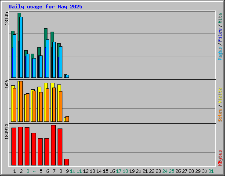Select the red KBytes bar for day 5
Screen dimensions: 225x176
[x=40, y=152]
